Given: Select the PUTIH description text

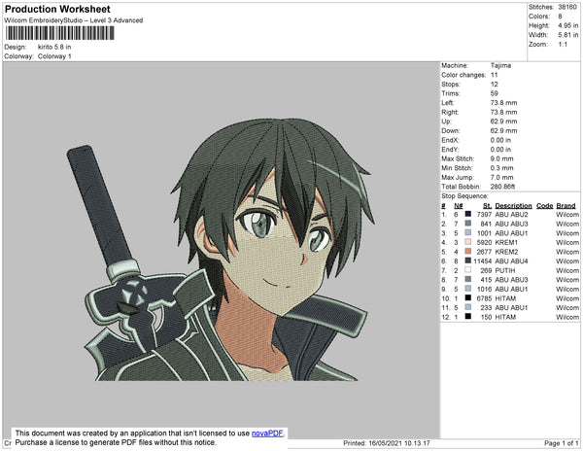Looking at the screenshot, I should pos(505,270).
